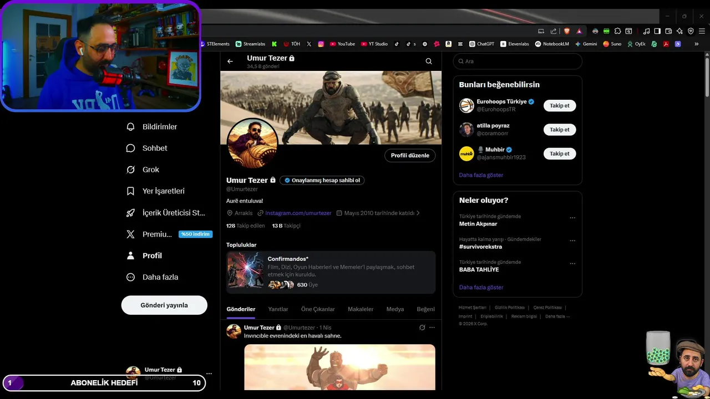The height and width of the screenshot is (399, 710).
Task: Open Sohbet chat from the sidebar
Action: pyautogui.click(x=147, y=148)
